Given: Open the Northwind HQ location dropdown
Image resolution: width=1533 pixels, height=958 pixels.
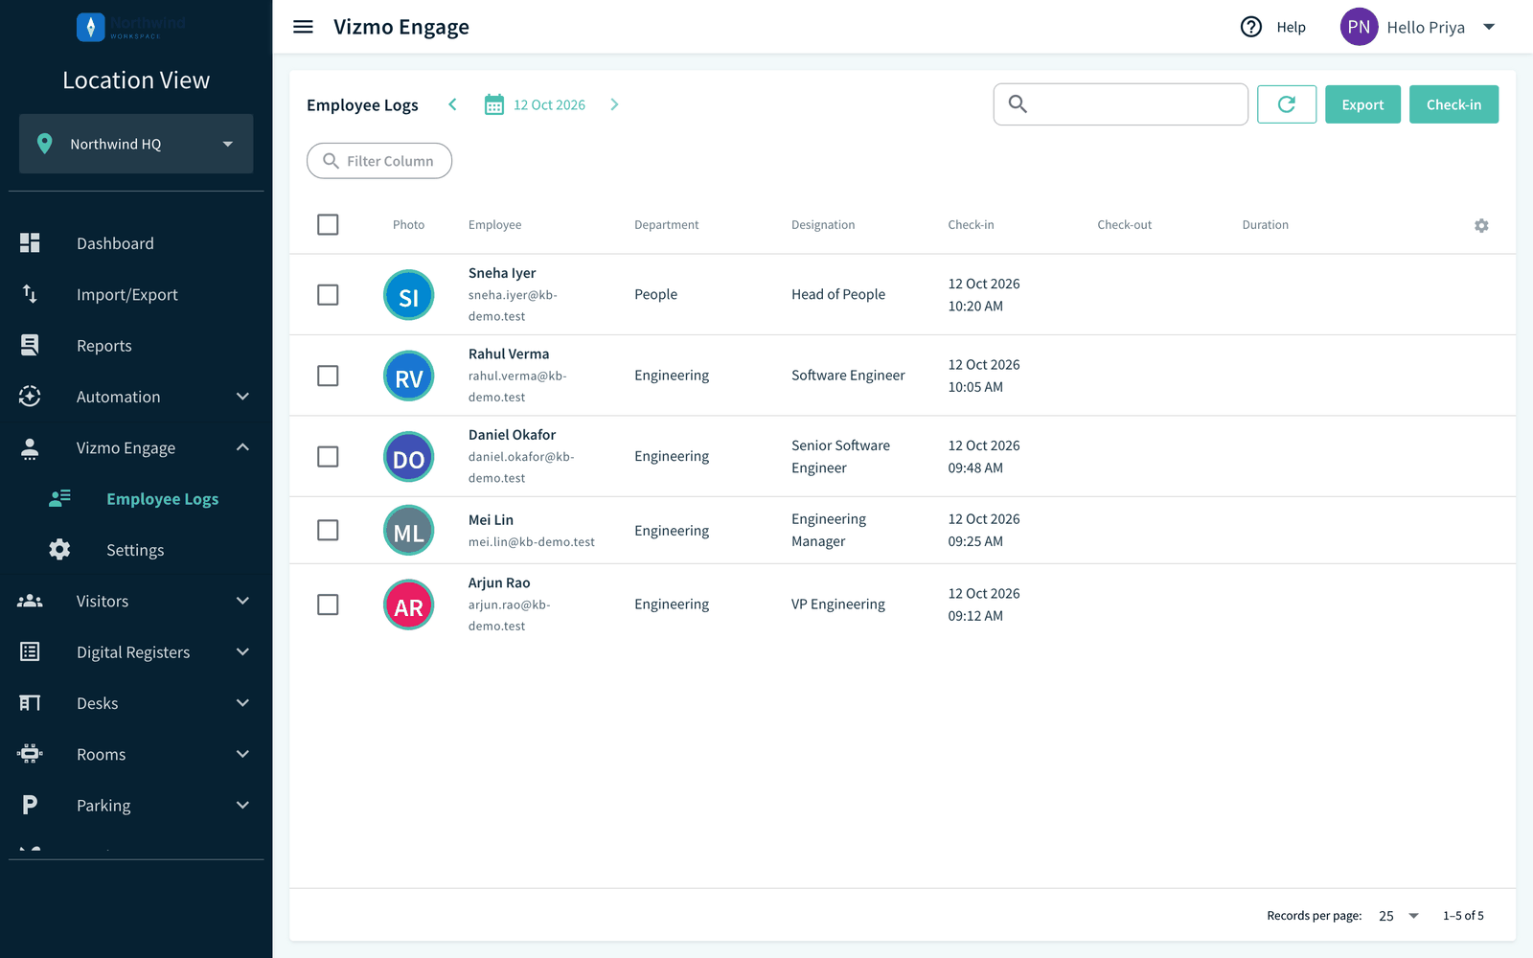Looking at the screenshot, I should tap(136, 144).
